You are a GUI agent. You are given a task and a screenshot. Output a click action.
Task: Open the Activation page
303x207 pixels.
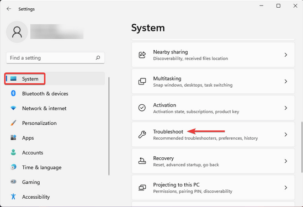coord(213,108)
